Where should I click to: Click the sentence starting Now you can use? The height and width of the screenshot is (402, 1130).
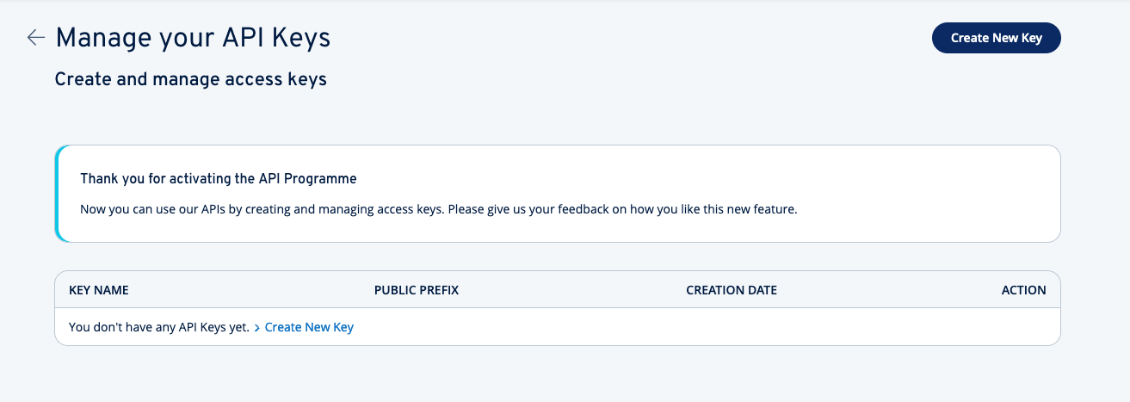258,209
